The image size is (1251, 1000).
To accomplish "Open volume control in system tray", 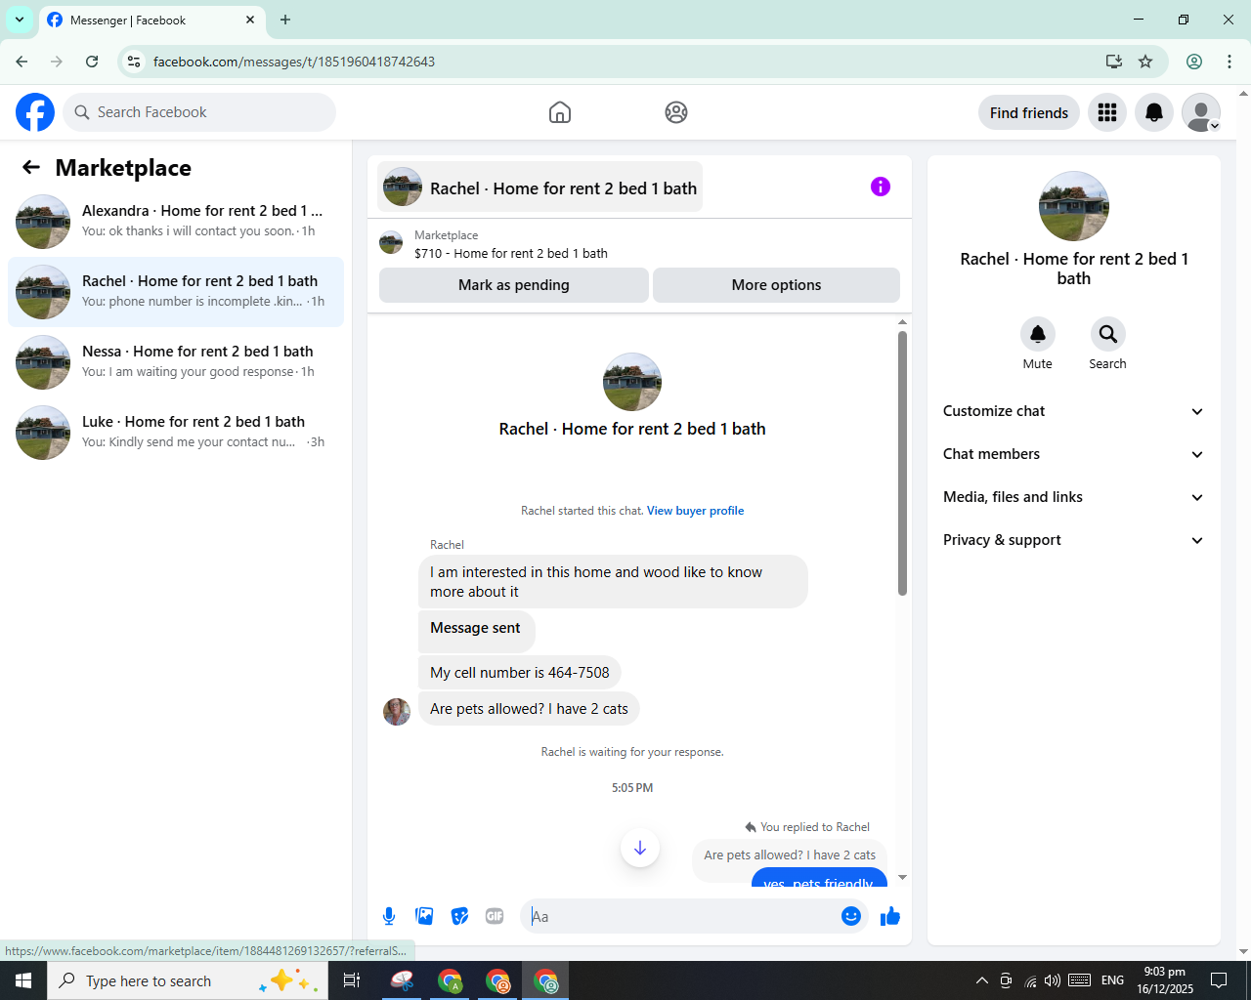I will [1053, 980].
